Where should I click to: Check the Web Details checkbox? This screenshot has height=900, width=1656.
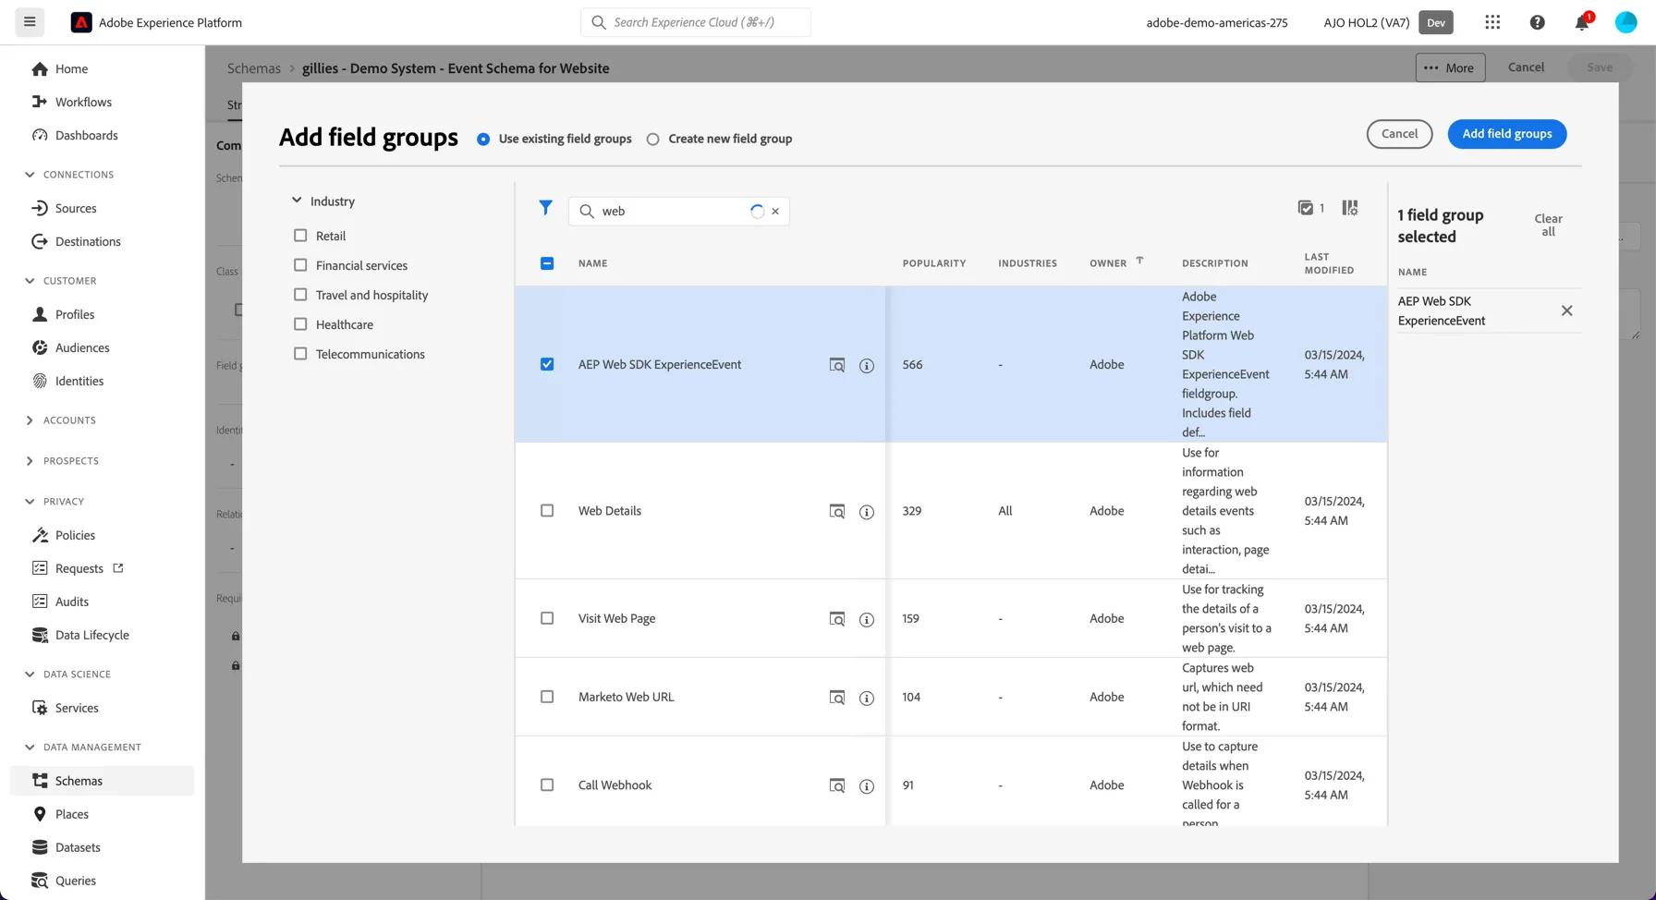pos(547,510)
